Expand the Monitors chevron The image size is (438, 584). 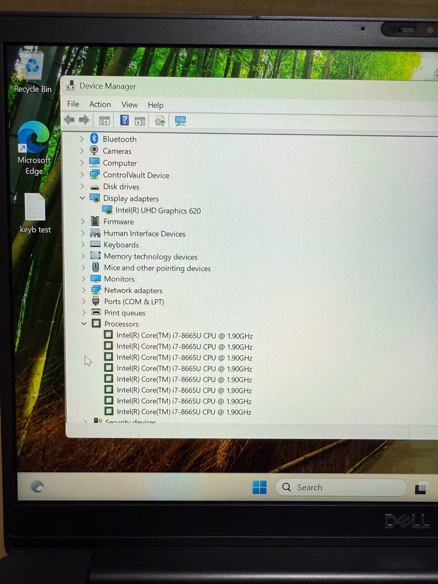83,279
